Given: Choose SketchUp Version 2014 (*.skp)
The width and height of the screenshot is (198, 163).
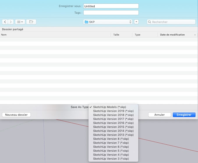Looking at the screenshot, I should 113,131.
